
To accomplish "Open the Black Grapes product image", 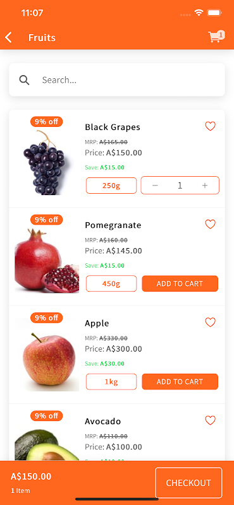I will click(47, 162).
